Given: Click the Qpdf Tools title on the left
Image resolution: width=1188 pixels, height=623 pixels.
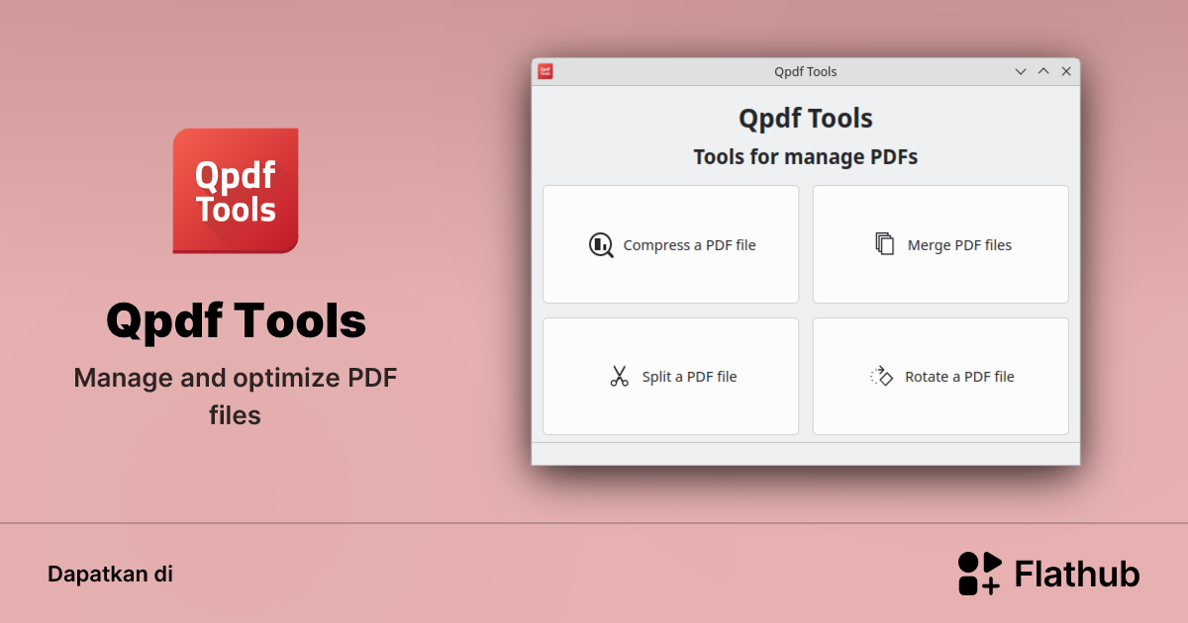Looking at the screenshot, I should pos(236,320).
